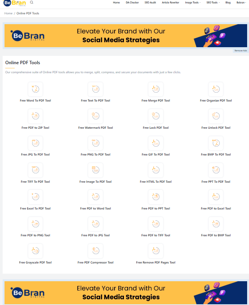The height and width of the screenshot is (305, 249).
Task: Click the BeBran logo in the header
Action: 15,3
